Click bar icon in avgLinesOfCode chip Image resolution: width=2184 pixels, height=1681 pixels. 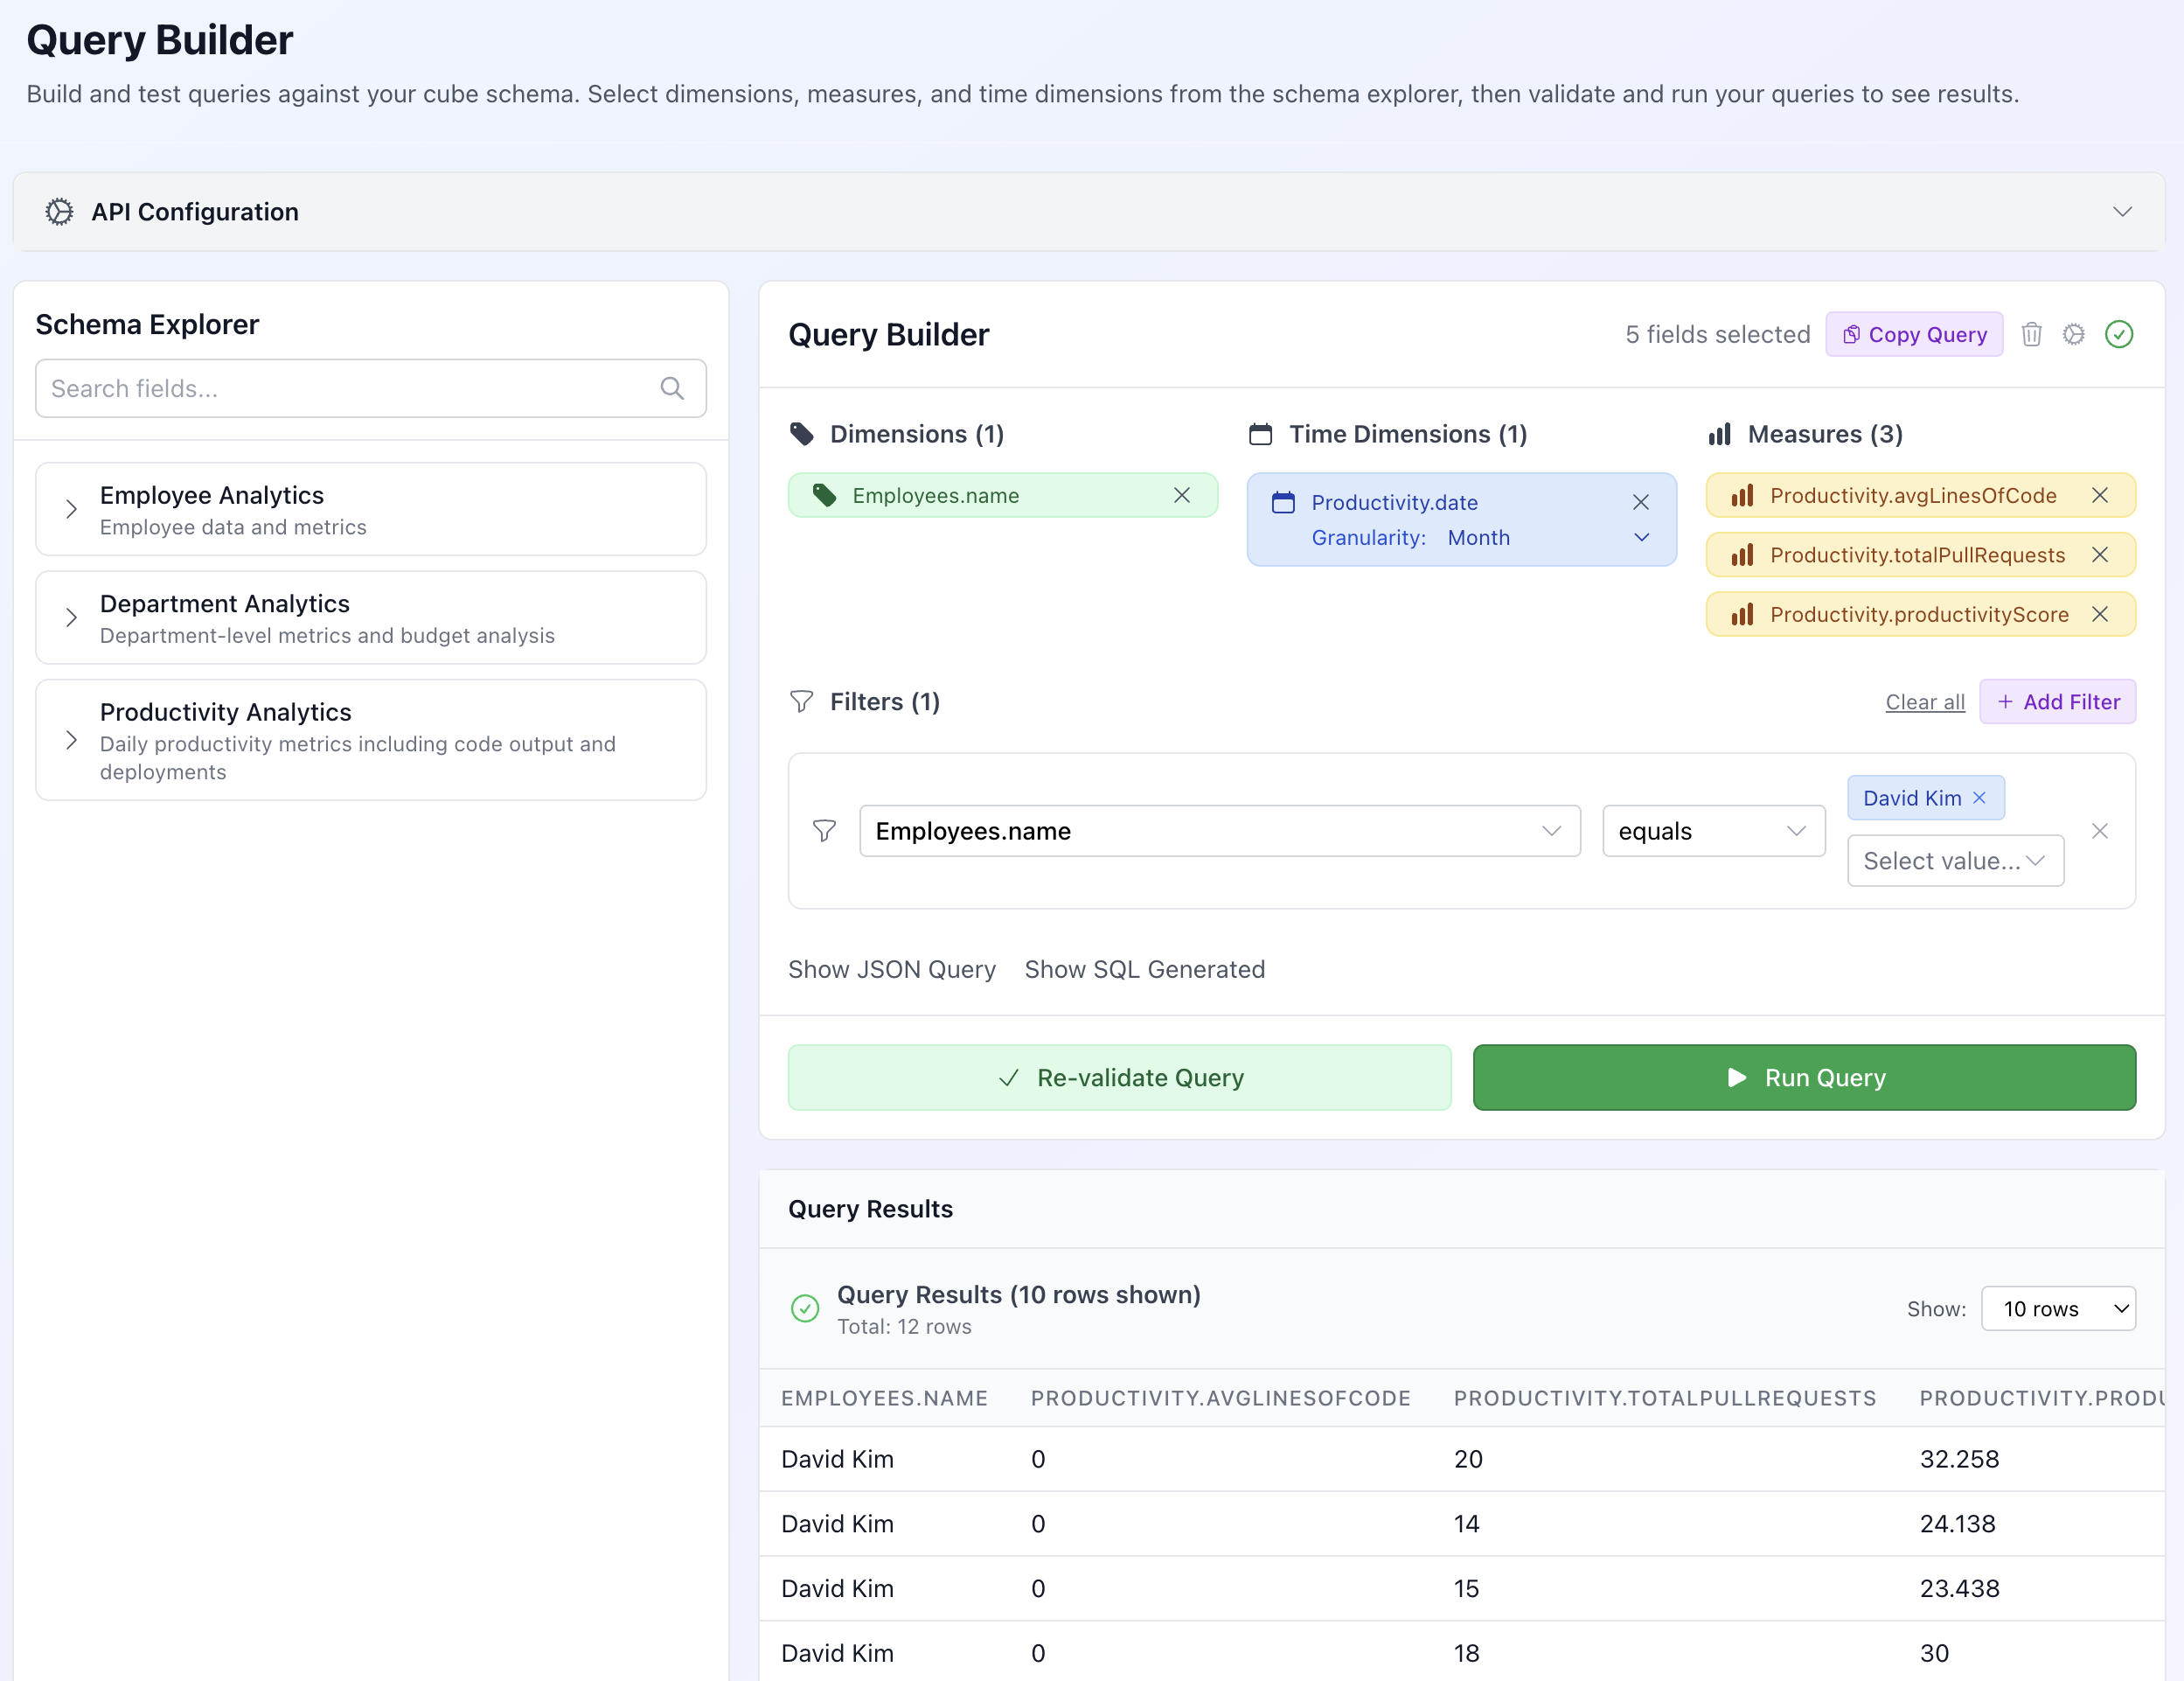[1743, 495]
